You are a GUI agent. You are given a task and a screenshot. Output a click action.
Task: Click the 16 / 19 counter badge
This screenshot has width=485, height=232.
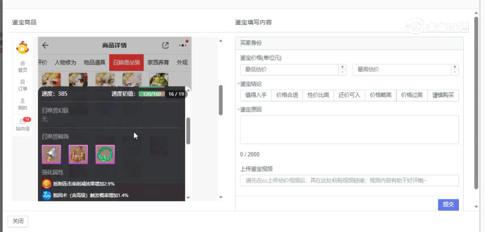(176, 94)
